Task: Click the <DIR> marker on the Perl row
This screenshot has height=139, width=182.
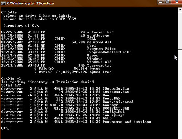Action: (x=60, y=45)
